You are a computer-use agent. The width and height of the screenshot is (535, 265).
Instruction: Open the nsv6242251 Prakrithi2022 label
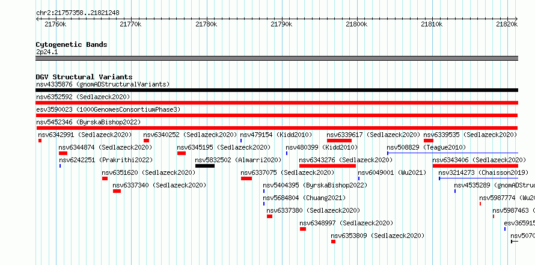pos(106,160)
